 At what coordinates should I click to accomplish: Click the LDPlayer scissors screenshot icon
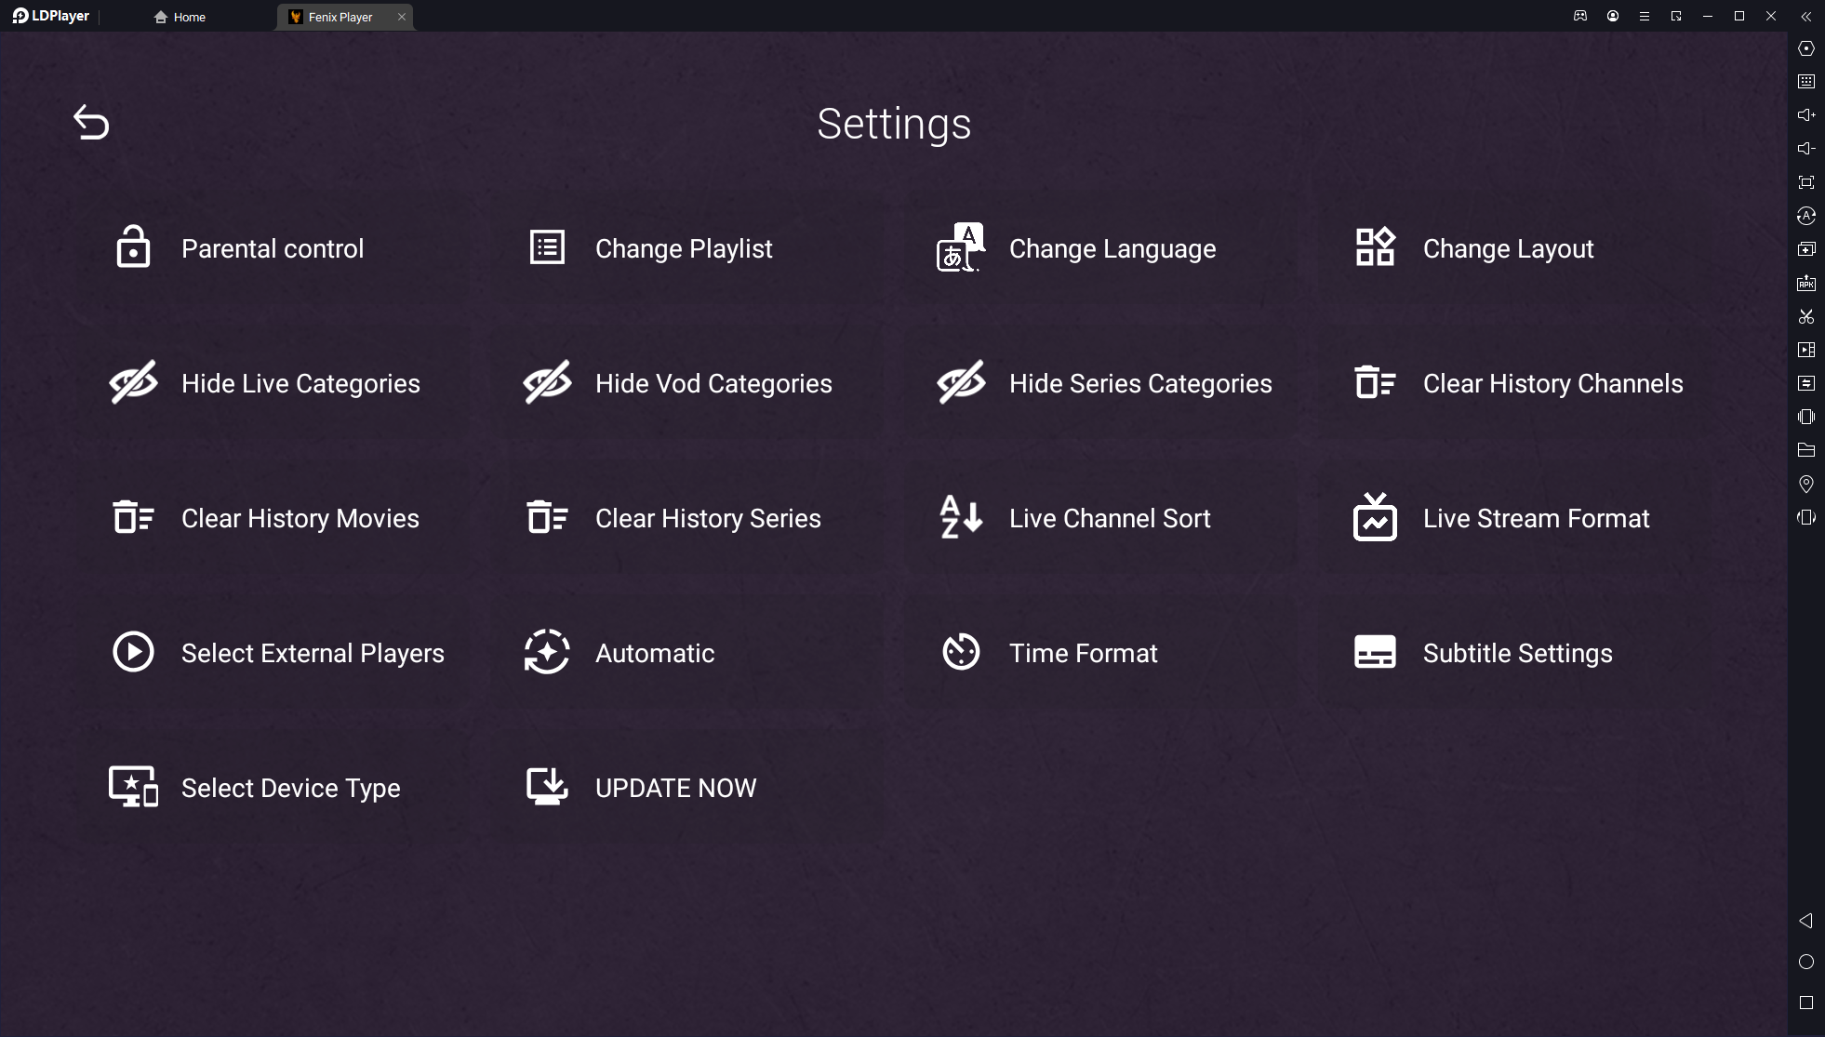pyautogui.click(x=1806, y=316)
